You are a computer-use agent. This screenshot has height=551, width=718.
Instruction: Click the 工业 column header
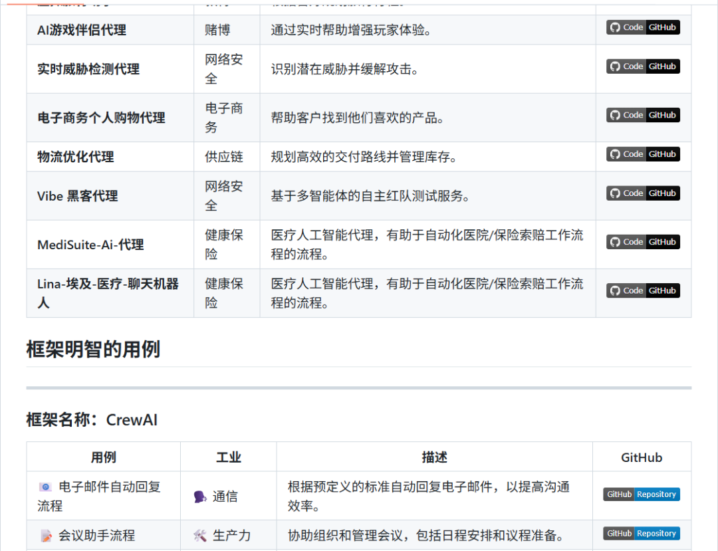(229, 457)
